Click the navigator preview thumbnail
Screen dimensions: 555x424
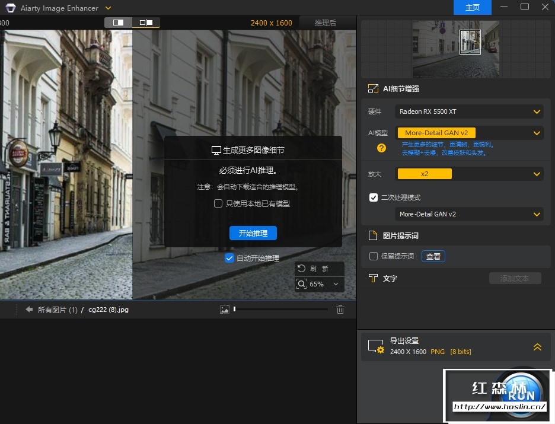pos(455,49)
